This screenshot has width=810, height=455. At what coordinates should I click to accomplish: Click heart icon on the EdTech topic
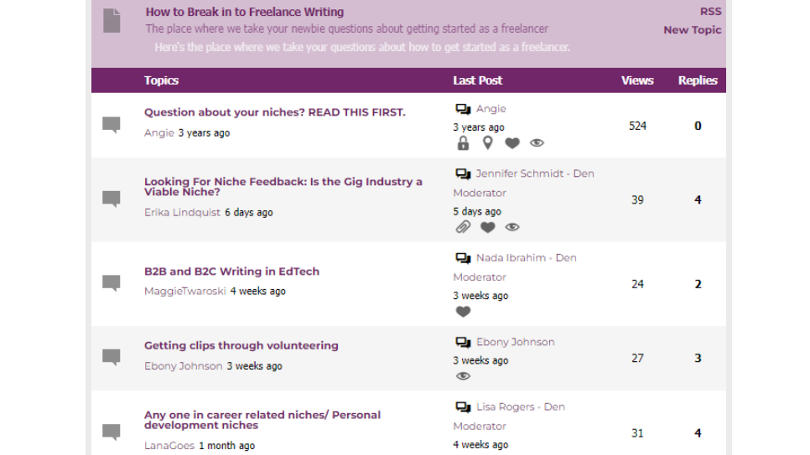click(463, 312)
